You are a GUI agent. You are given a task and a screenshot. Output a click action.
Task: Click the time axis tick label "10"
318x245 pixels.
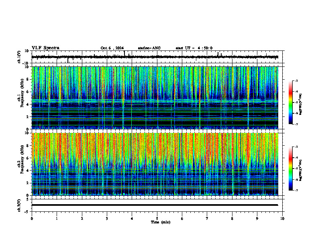click(282, 219)
